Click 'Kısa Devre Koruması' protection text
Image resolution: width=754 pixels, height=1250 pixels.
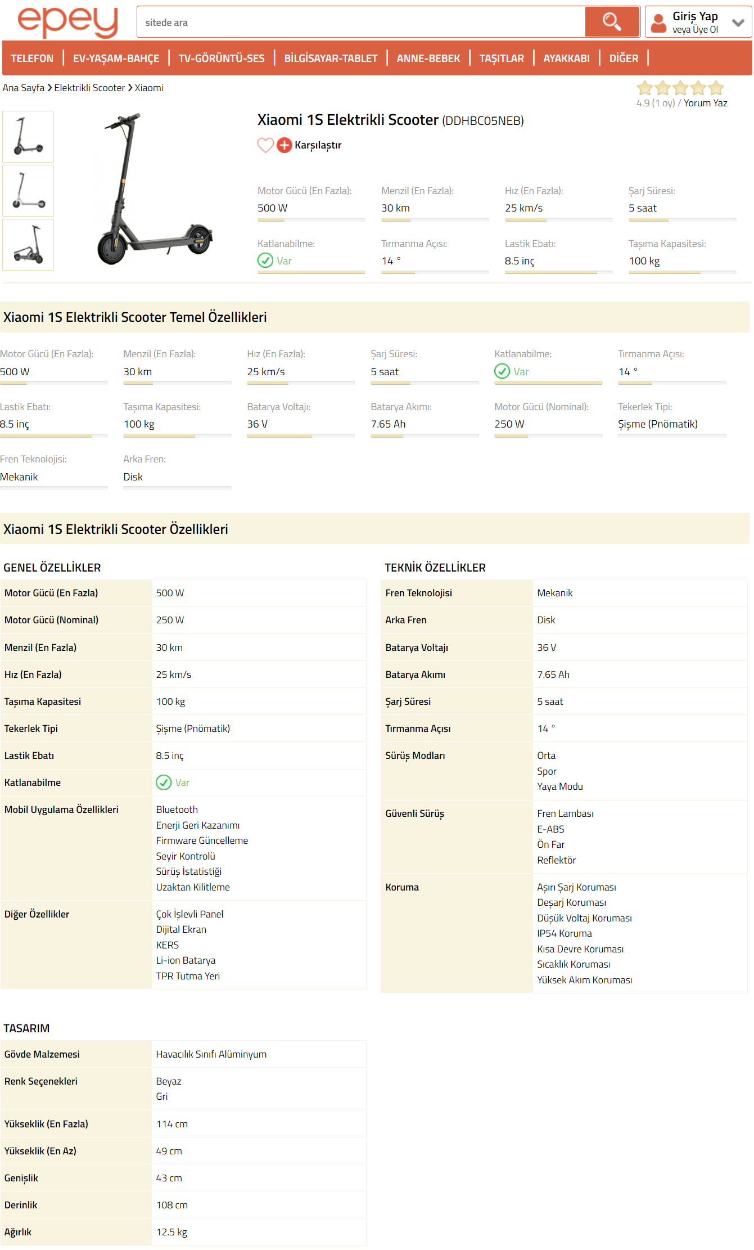pyautogui.click(x=580, y=949)
